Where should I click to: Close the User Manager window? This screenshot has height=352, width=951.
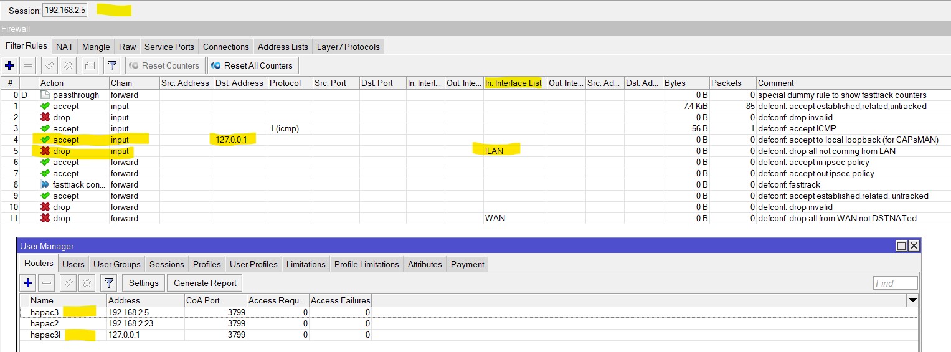coord(914,246)
